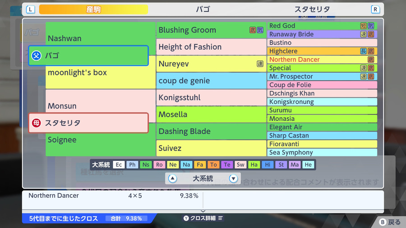Click the L shoulder button icon

click(x=31, y=9)
